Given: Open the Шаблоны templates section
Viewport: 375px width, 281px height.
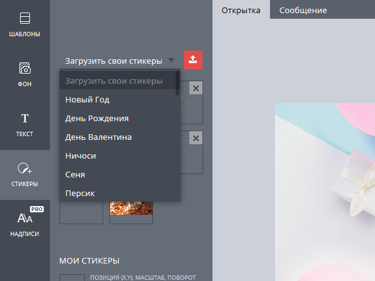Looking at the screenshot, I should tap(24, 25).
